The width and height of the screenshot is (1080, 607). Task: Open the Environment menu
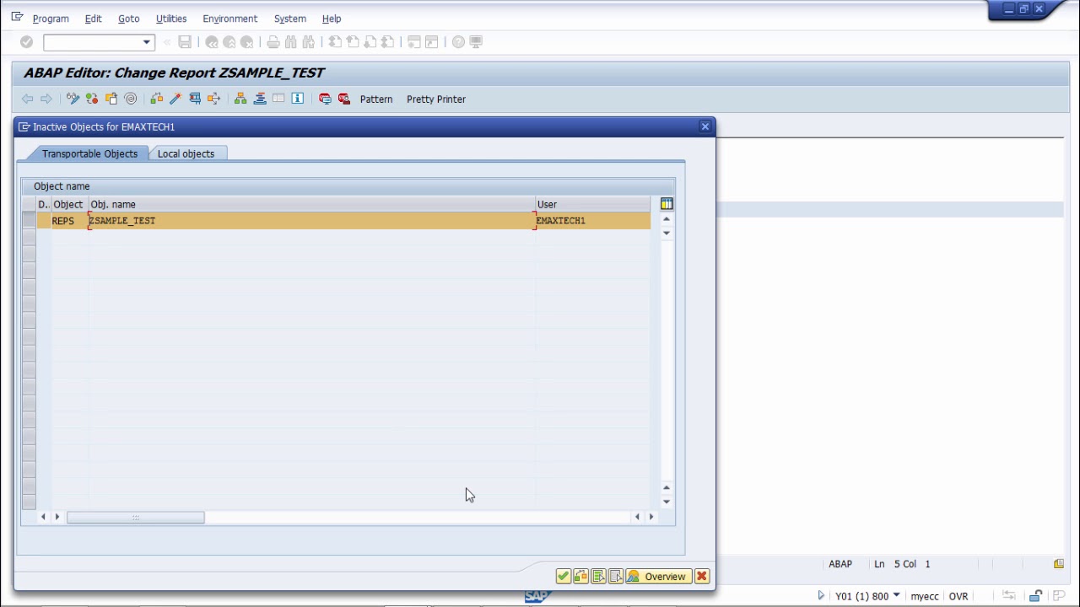click(x=229, y=19)
